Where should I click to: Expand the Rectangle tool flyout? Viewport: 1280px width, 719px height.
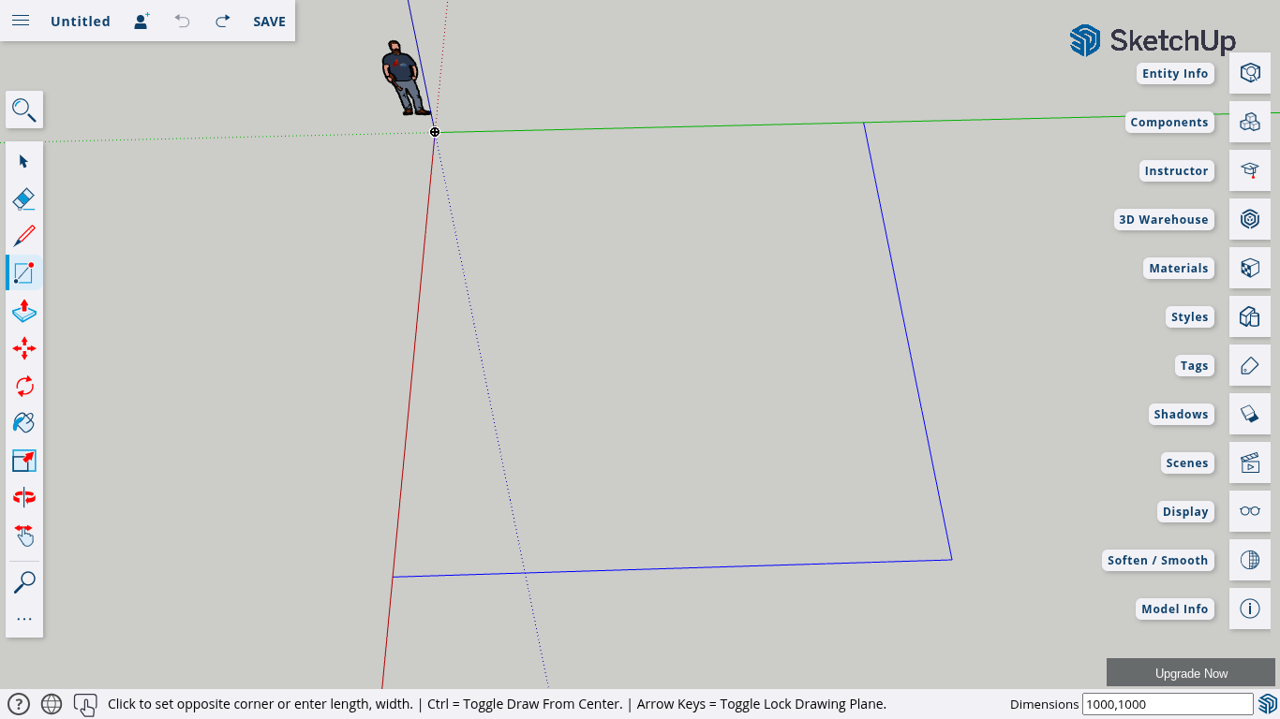(x=24, y=273)
